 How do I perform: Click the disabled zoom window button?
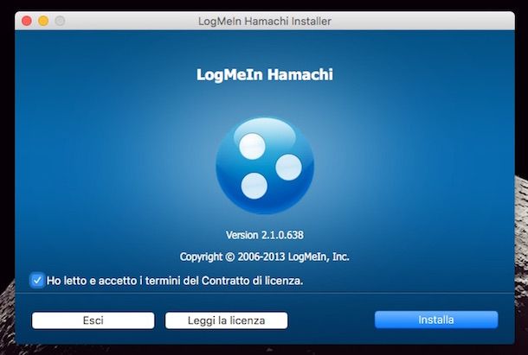click(60, 21)
